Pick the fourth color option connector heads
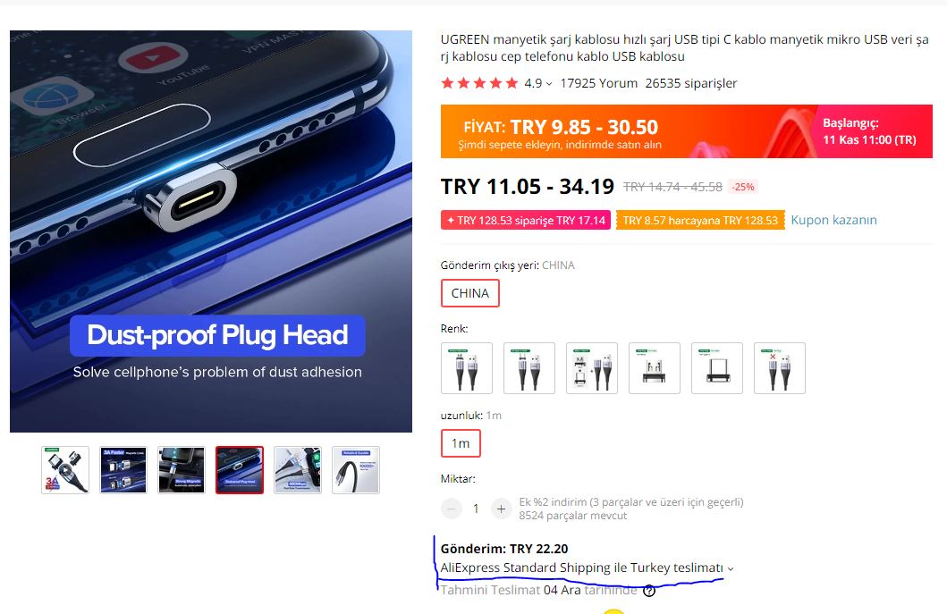The width and height of the screenshot is (947, 614). [x=654, y=368]
